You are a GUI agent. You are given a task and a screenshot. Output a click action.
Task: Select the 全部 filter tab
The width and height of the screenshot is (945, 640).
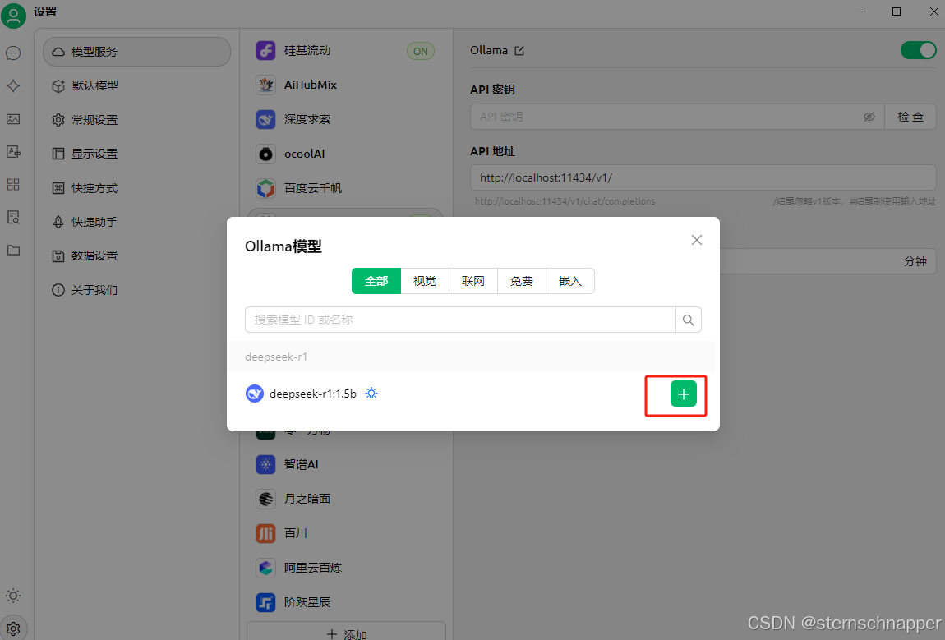click(x=376, y=281)
